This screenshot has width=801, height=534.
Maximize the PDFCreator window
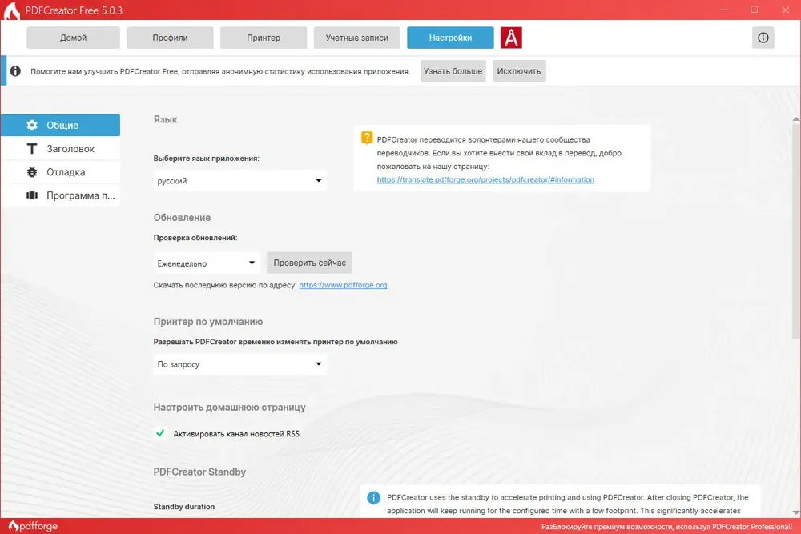[754, 10]
